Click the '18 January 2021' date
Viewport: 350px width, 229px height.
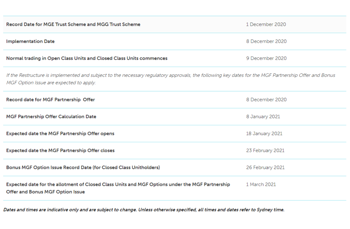264,134
